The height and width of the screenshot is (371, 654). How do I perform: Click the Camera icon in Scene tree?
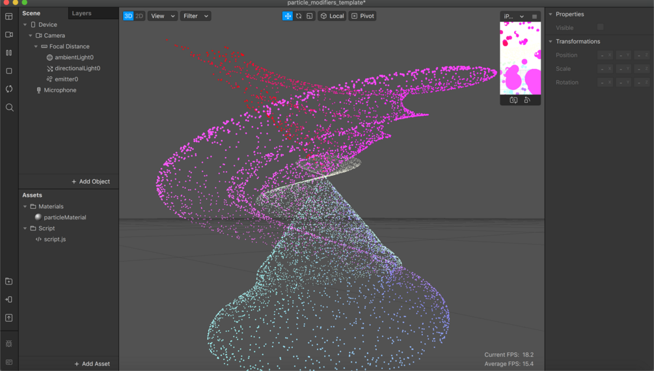39,35
